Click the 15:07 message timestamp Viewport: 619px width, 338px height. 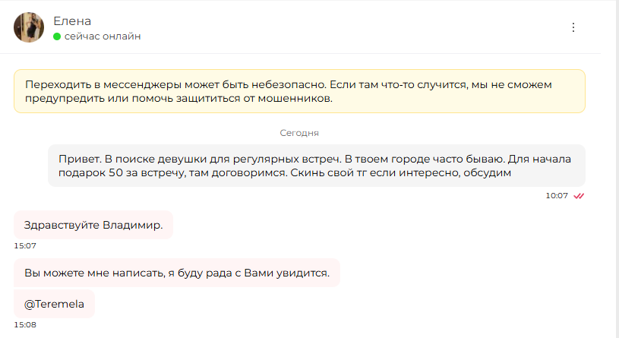tap(25, 246)
